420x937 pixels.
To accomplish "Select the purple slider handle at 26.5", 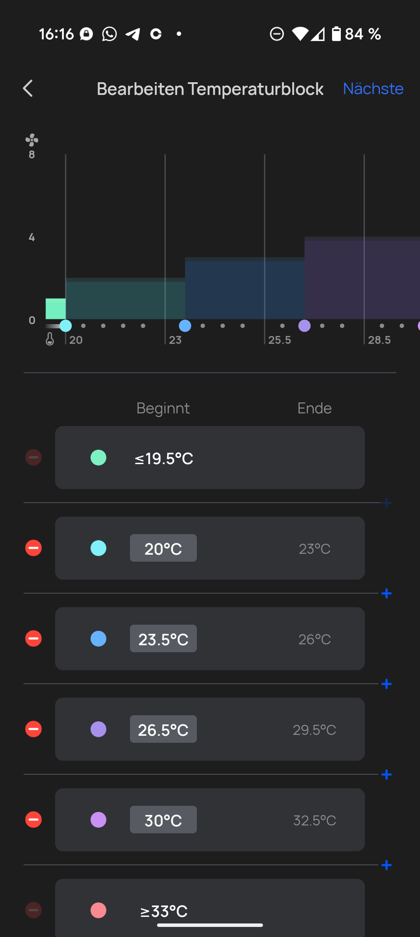I will (x=304, y=326).
